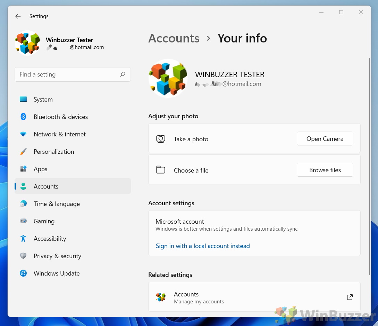
Task: Go to Accounts breadcrumb in page header
Action: pyautogui.click(x=174, y=38)
